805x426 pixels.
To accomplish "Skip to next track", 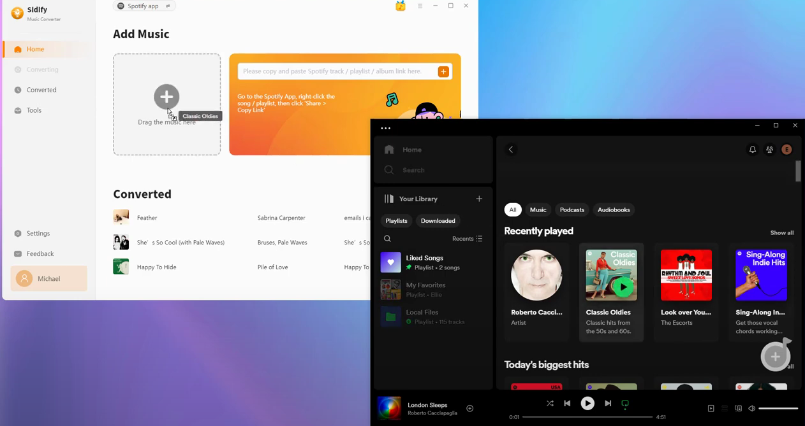I will tap(608, 403).
